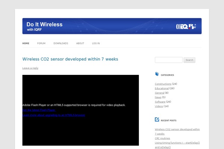Open the Using timing functions I recent post
Screen dimensions: 224x149
point(177,145)
